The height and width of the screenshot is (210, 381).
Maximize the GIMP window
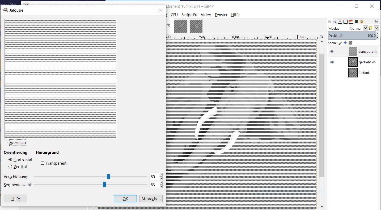pyautogui.click(x=356, y=6)
